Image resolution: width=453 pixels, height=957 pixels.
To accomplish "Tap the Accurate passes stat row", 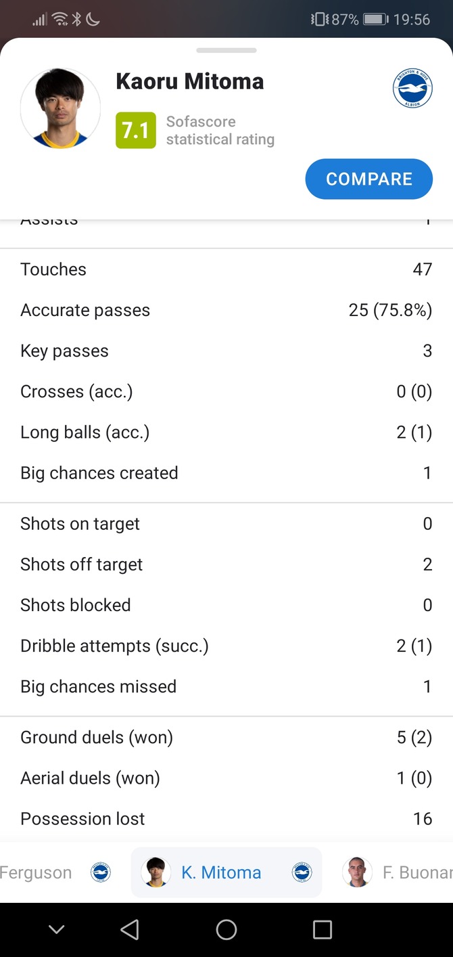I will pos(226,310).
